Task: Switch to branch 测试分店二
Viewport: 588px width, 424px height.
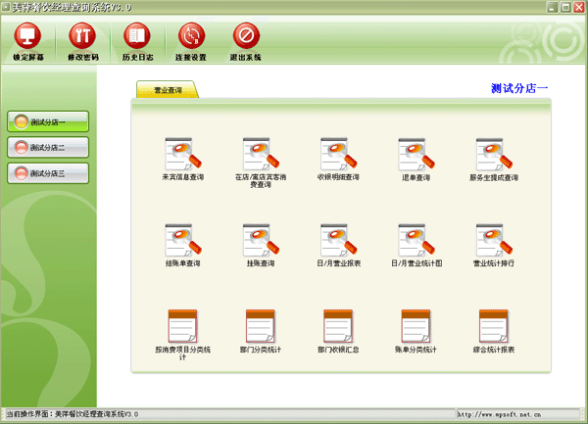Action: click(49, 148)
